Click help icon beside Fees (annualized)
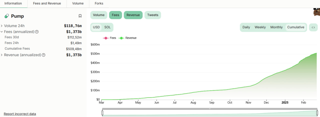 (x=37, y=32)
